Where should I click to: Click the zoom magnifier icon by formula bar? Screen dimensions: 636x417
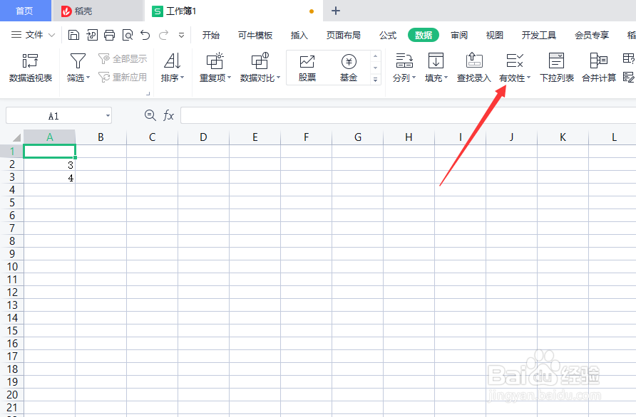pos(150,115)
